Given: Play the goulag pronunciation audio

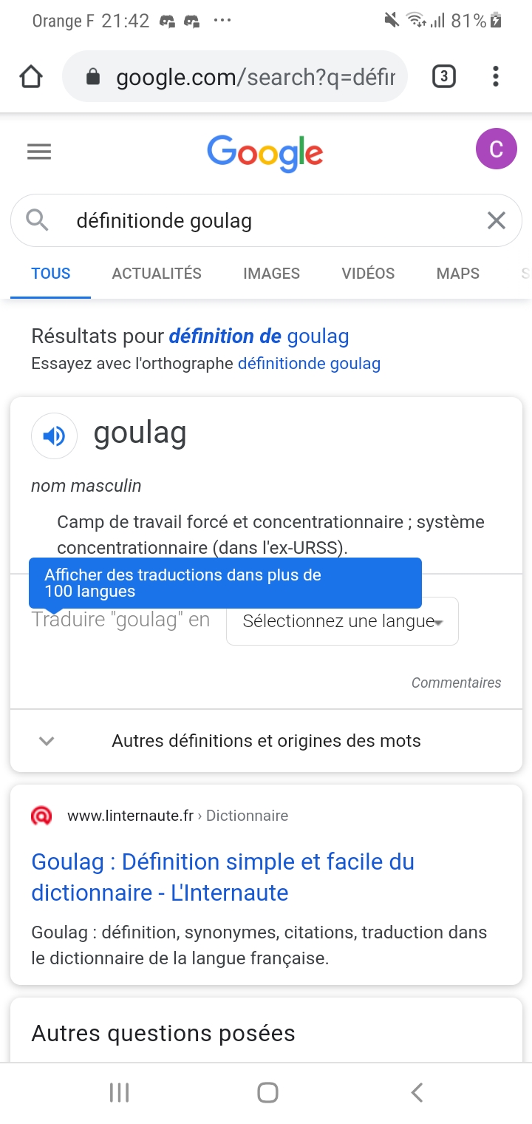Looking at the screenshot, I should click(54, 436).
